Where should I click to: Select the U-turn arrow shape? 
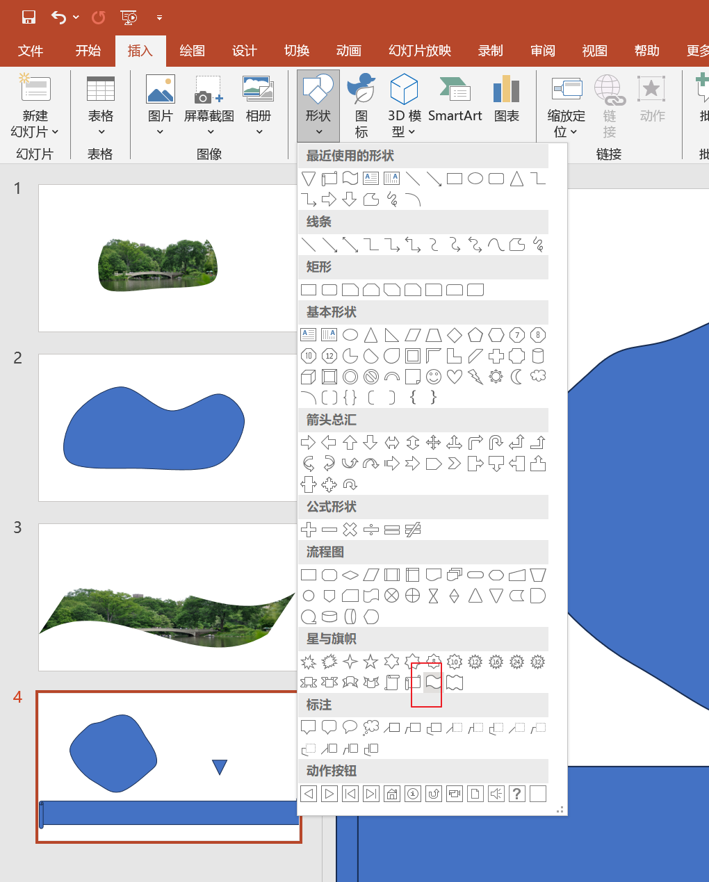coord(496,443)
